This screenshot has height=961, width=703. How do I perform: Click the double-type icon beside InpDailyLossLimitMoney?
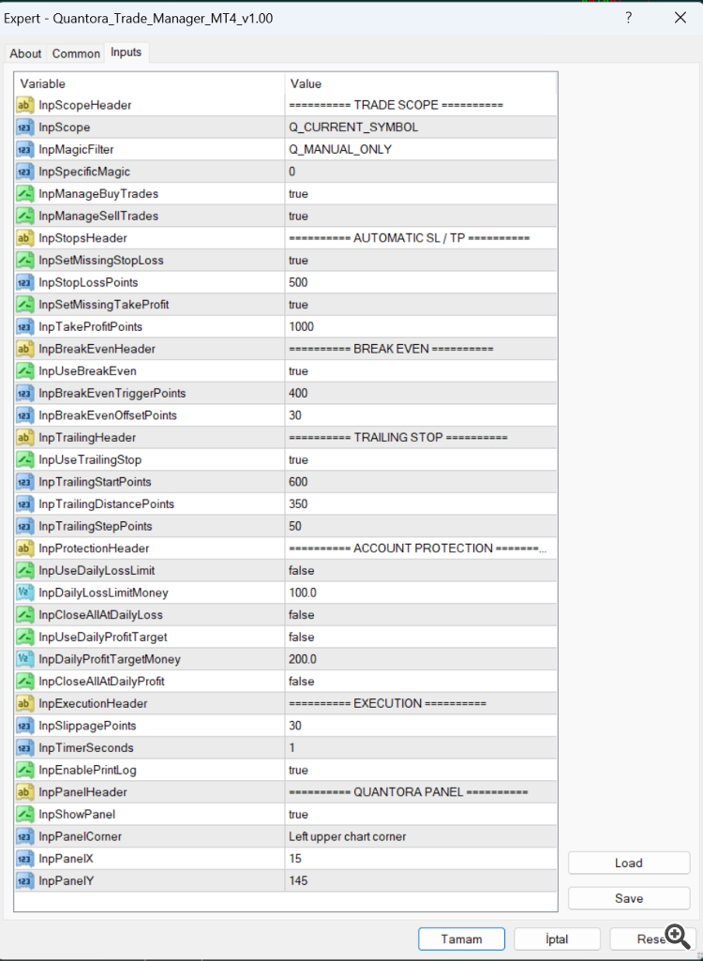(x=24, y=593)
